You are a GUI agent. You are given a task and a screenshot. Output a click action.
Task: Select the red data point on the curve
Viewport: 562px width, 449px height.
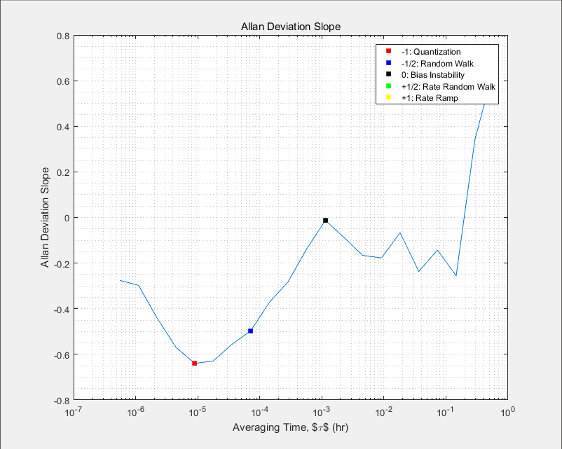click(194, 363)
